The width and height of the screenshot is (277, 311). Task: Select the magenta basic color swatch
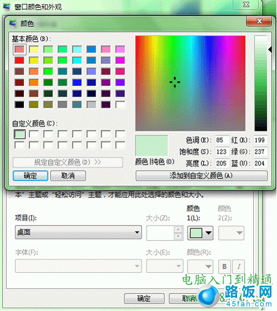click(x=120, y=60)
